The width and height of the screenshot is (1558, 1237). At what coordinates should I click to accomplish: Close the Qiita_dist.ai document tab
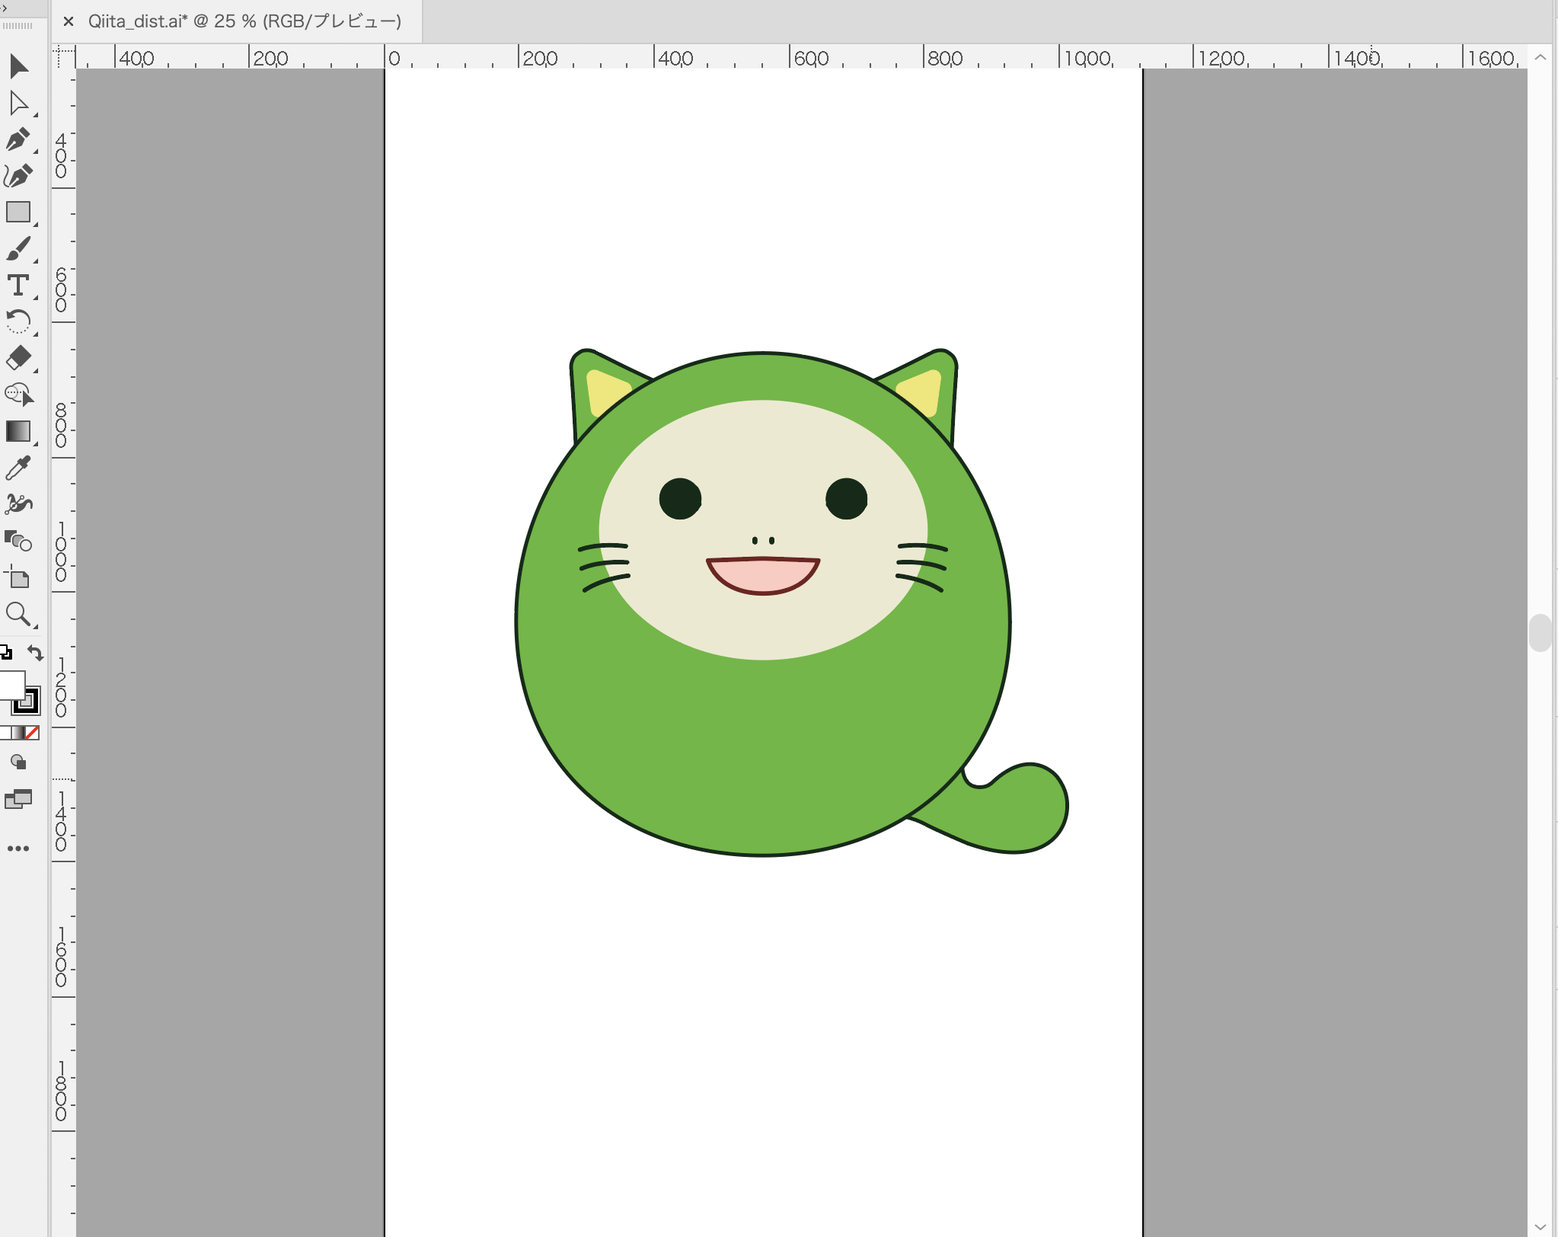click(69, 21)
